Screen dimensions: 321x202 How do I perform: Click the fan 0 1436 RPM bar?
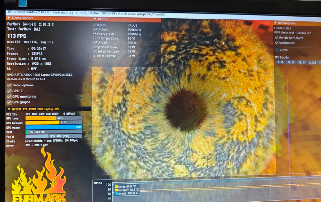tap(54, 136)
